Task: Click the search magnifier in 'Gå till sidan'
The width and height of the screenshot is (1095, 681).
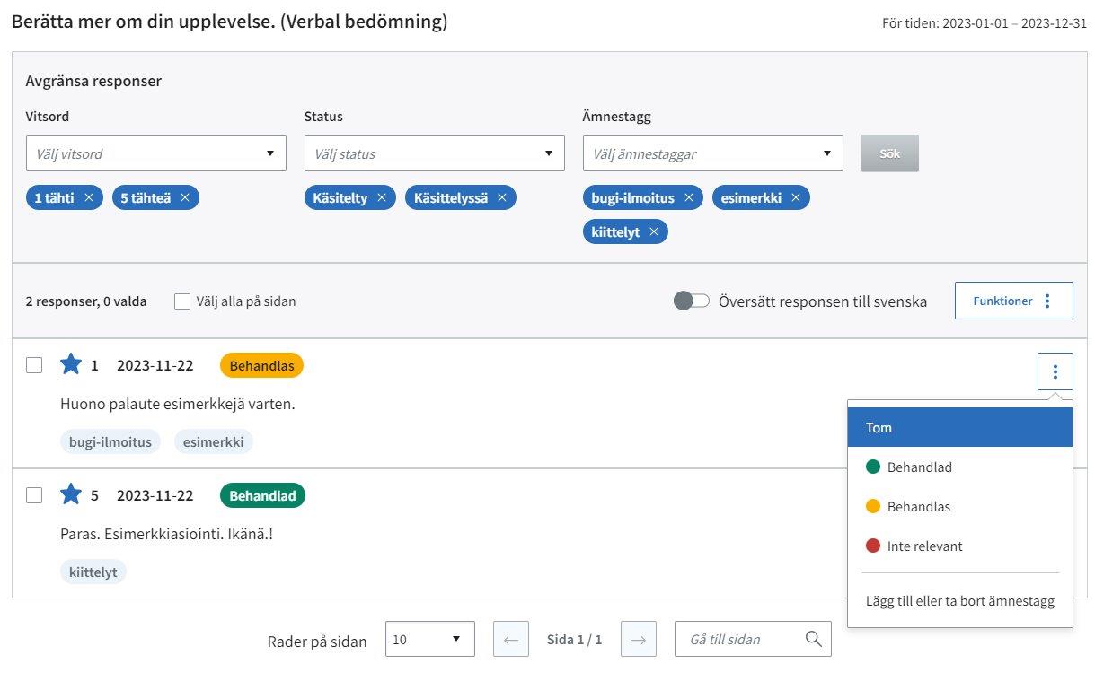Action: [x=813, y=639]
